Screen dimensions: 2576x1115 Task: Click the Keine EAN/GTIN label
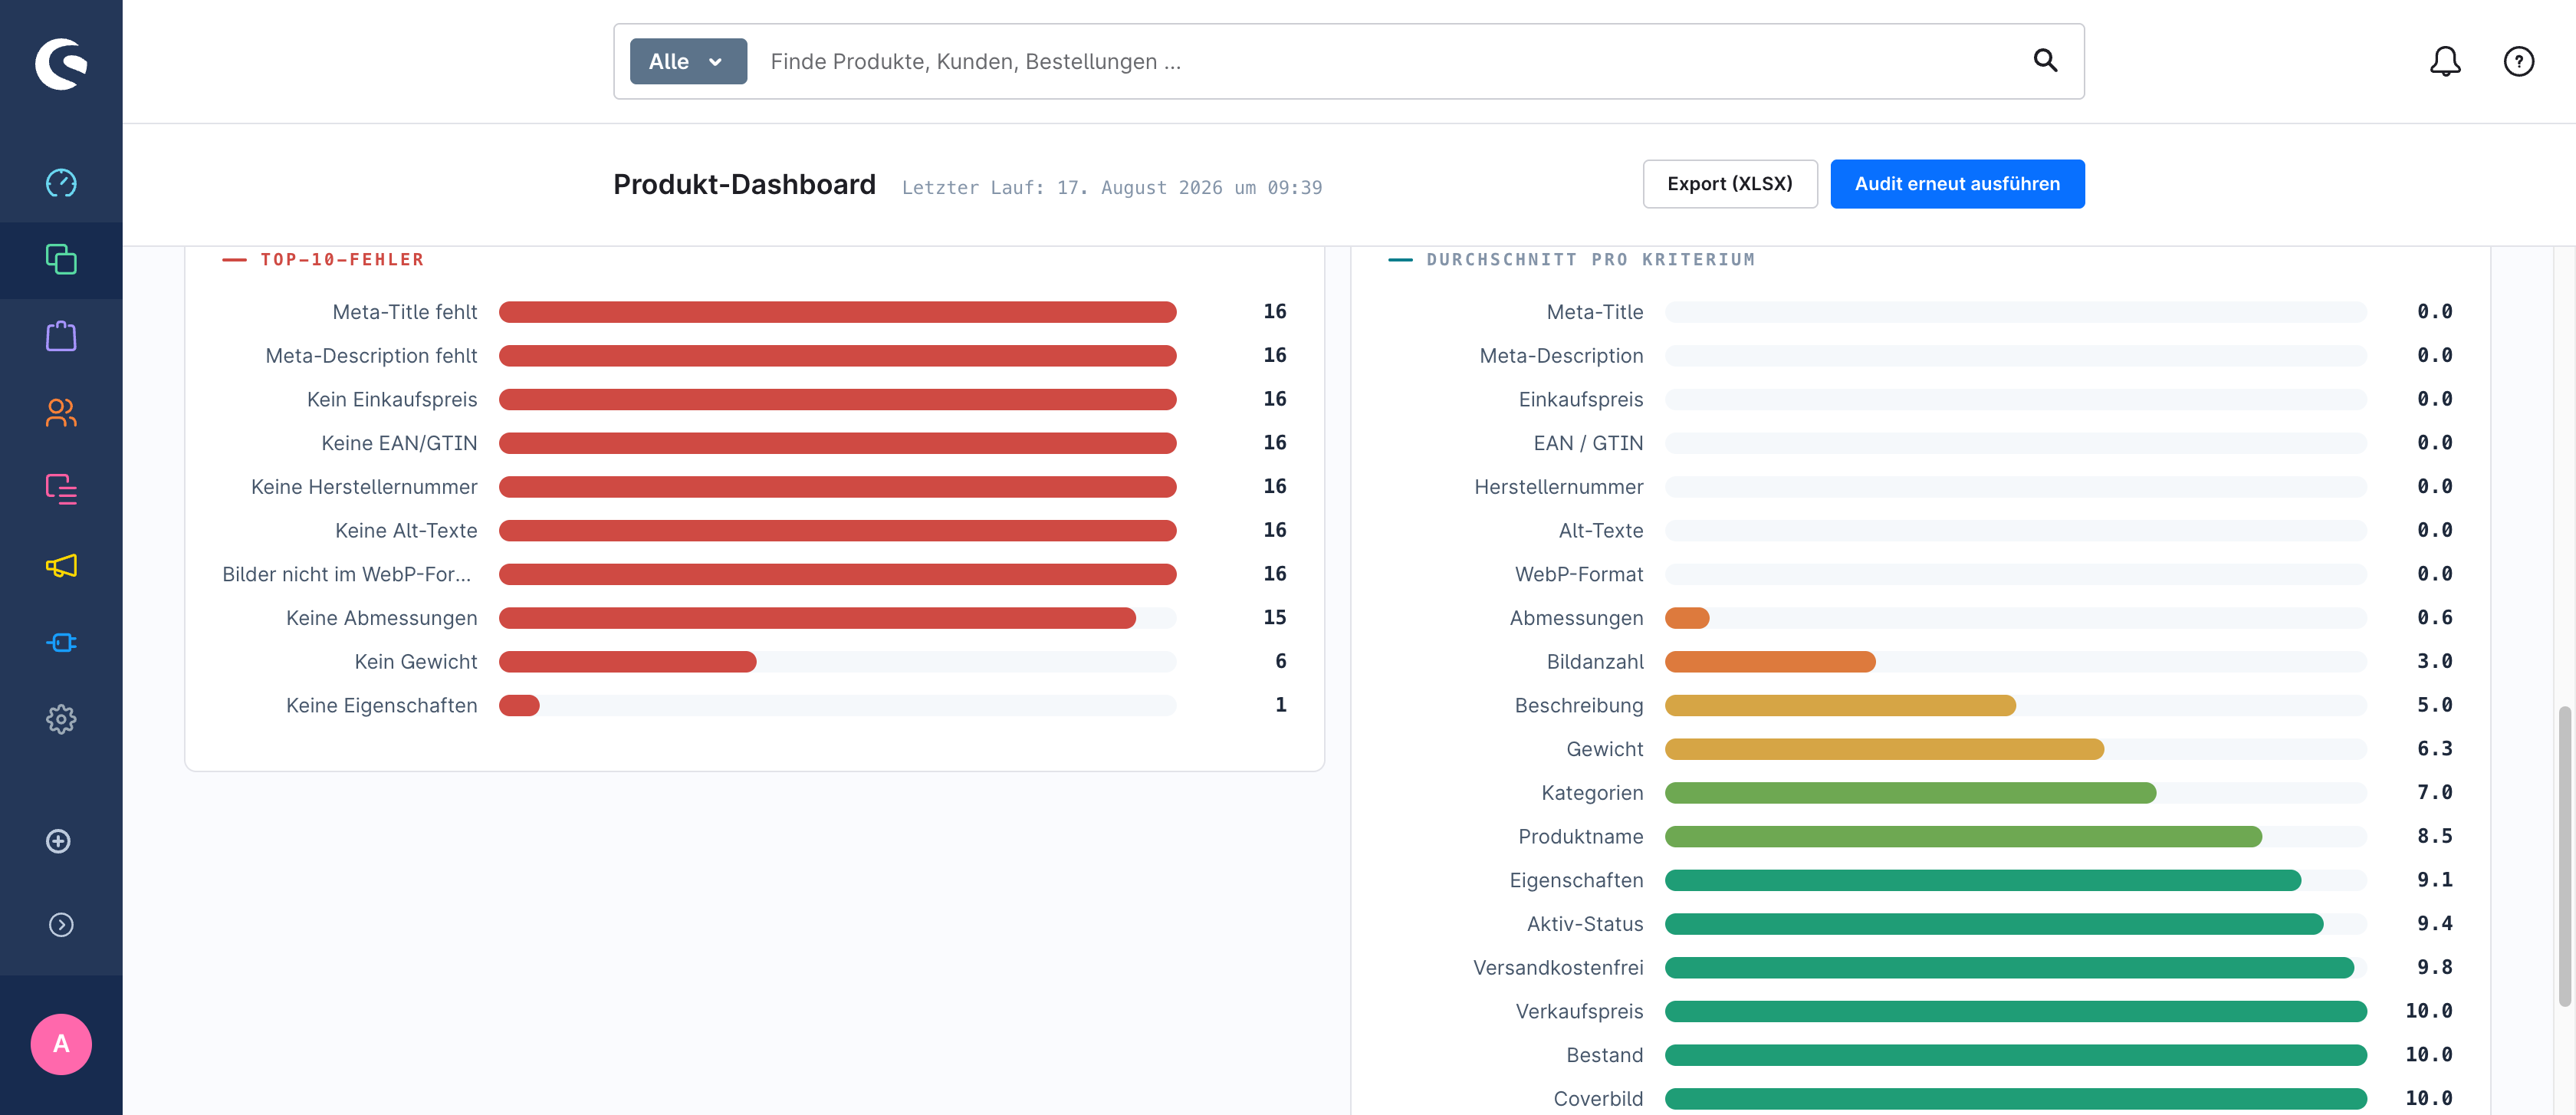pyautogui.click(x=399, y=443)
